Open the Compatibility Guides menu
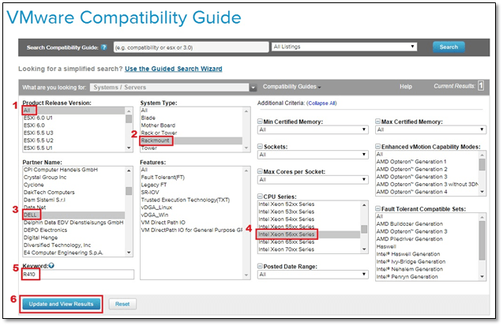 pyautogui.click(x=291, y=87)
